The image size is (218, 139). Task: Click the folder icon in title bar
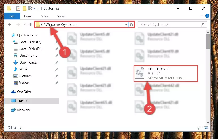pos(9,8)
